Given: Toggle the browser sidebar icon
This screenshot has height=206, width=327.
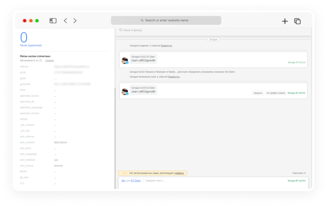Looking at the screenshot, I should 53,21.
